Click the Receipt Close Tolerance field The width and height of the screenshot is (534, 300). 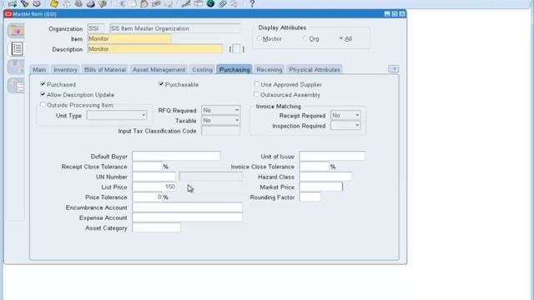pos(148,167)
